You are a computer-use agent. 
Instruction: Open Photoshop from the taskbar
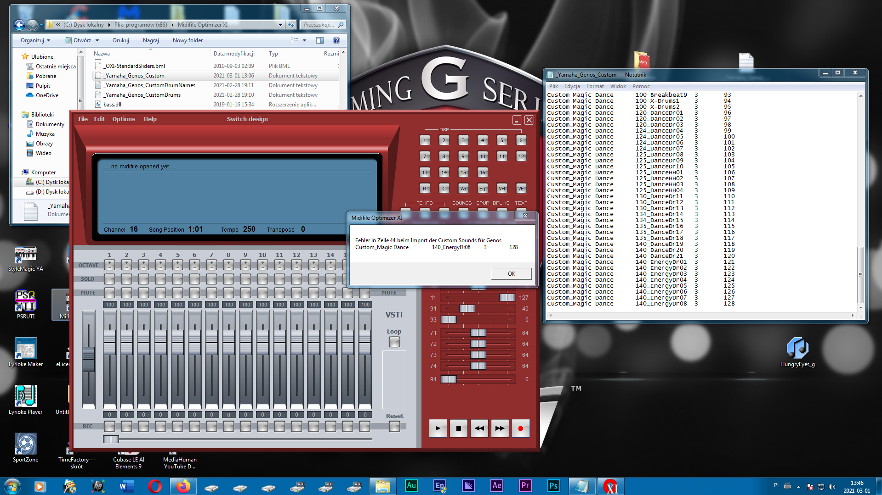pyautogui.click(x=554, y=486)
